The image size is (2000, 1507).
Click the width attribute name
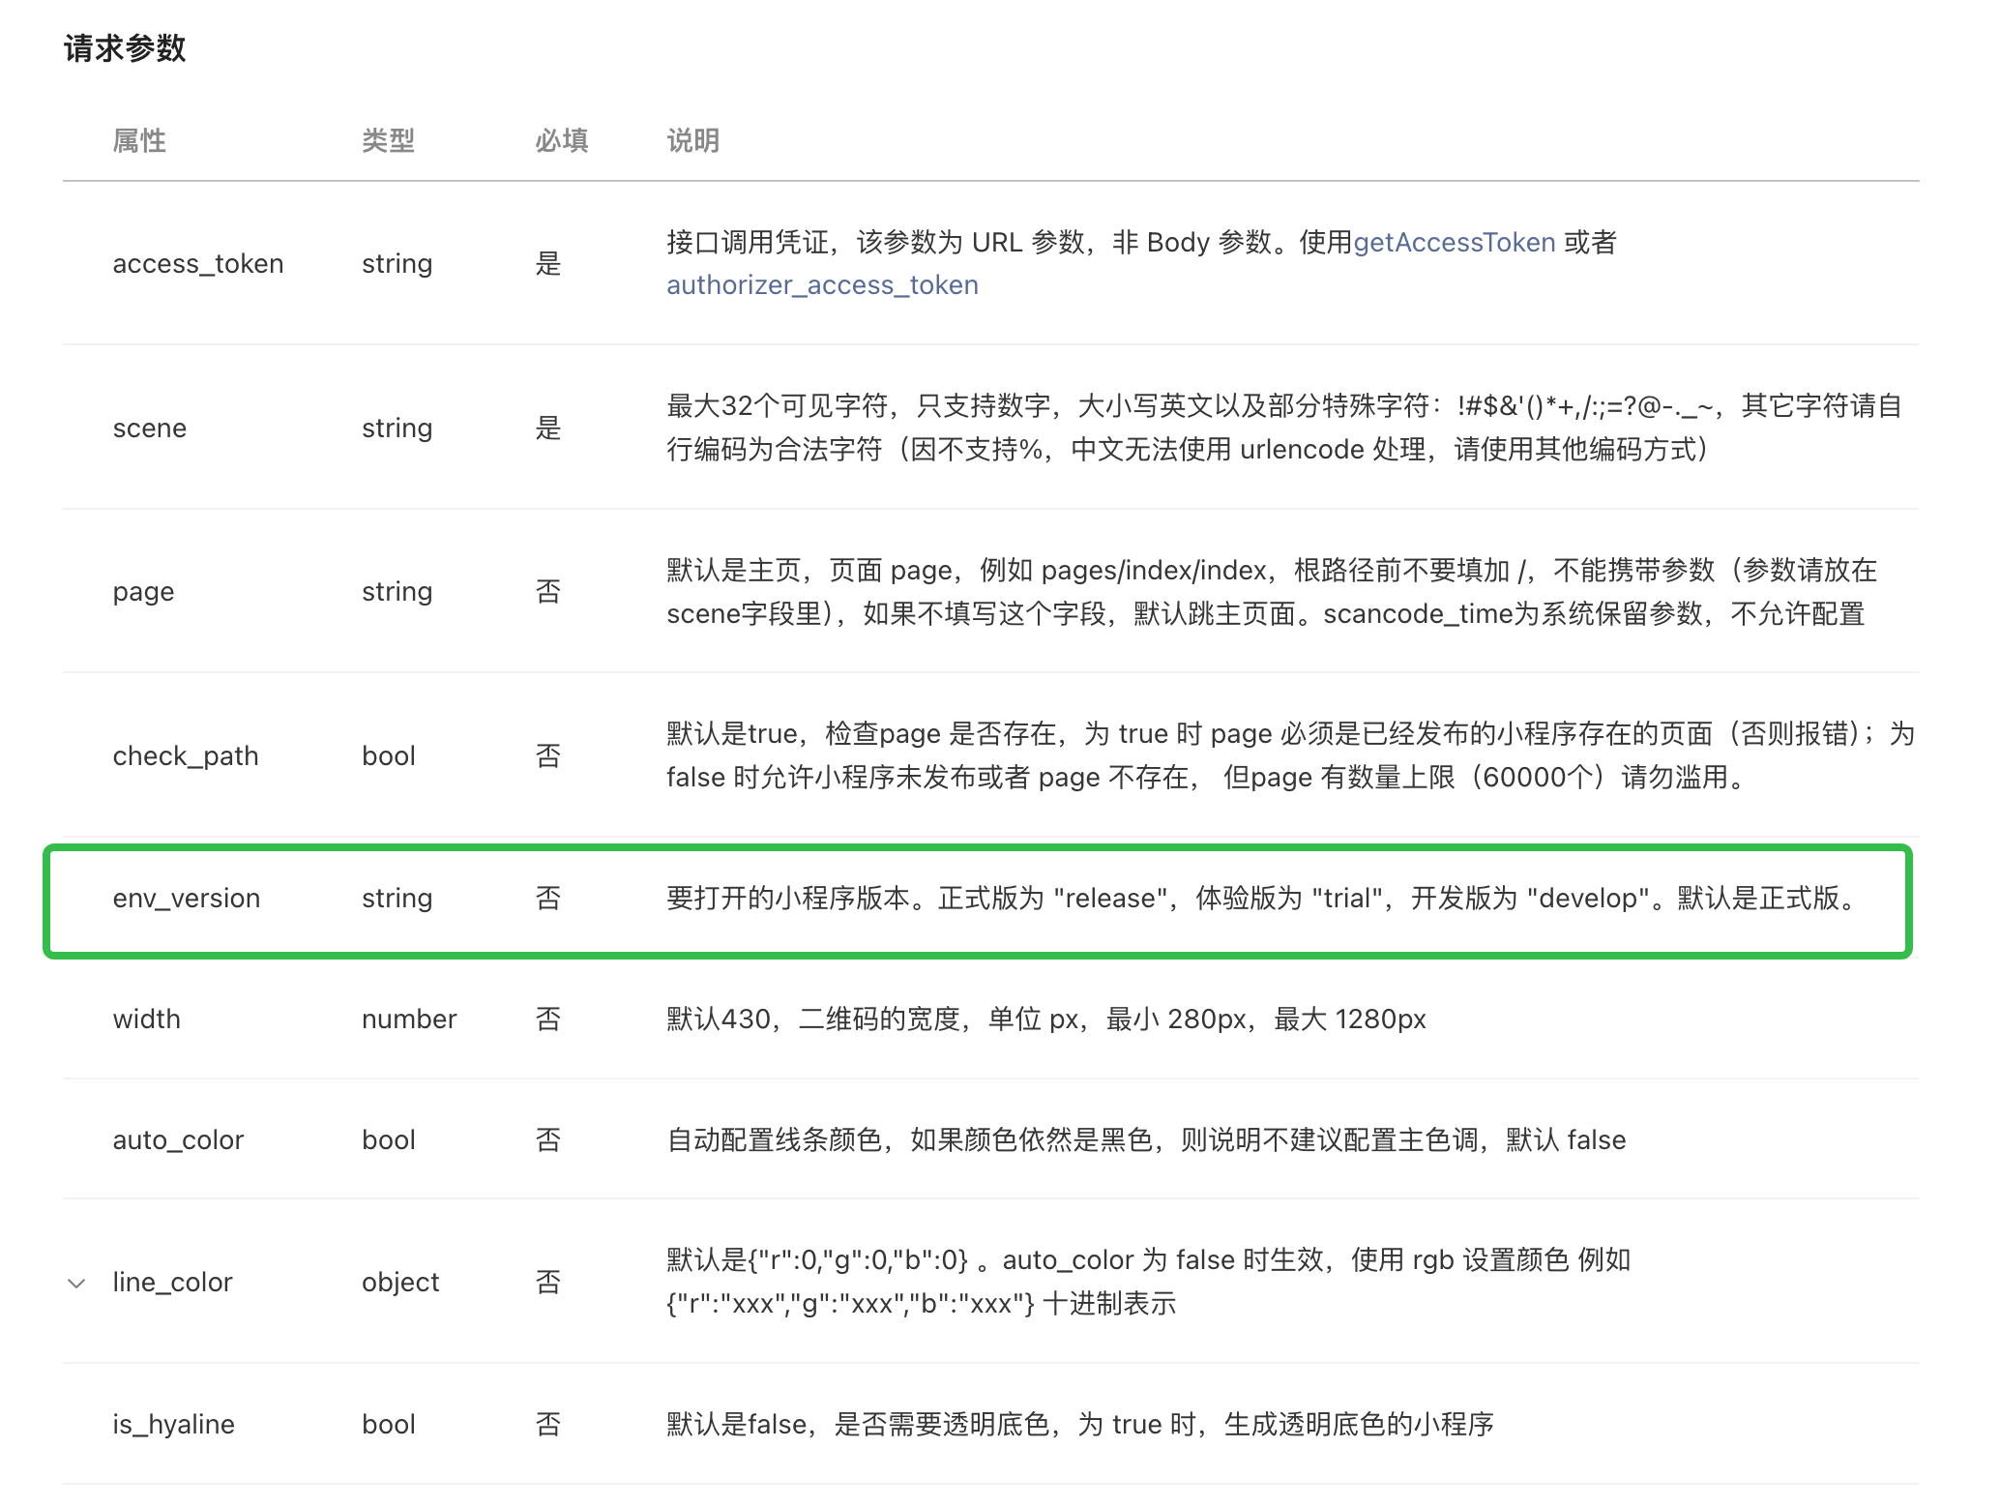pyautogui.click(x=147, y=1019)
